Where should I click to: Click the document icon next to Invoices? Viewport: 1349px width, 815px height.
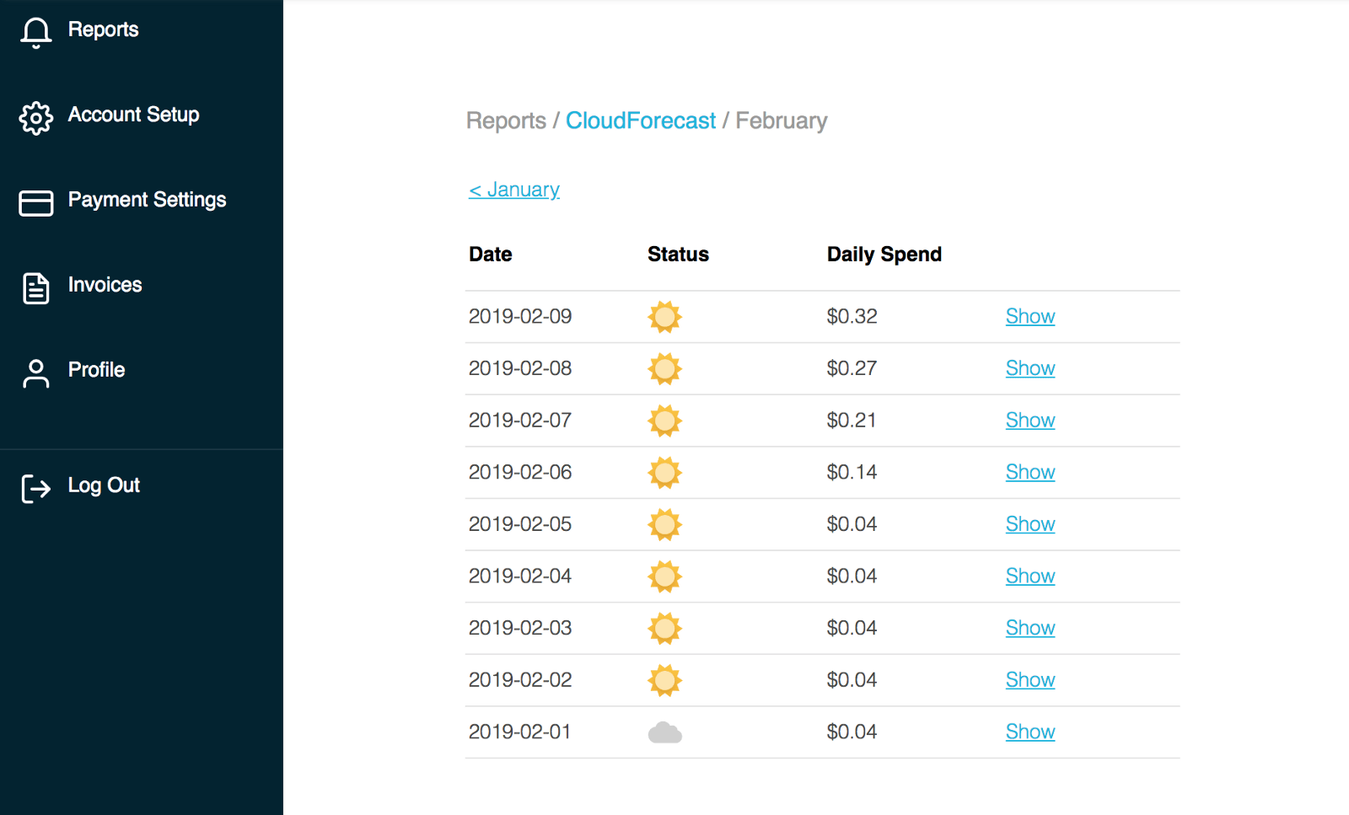tap(35, 287)
